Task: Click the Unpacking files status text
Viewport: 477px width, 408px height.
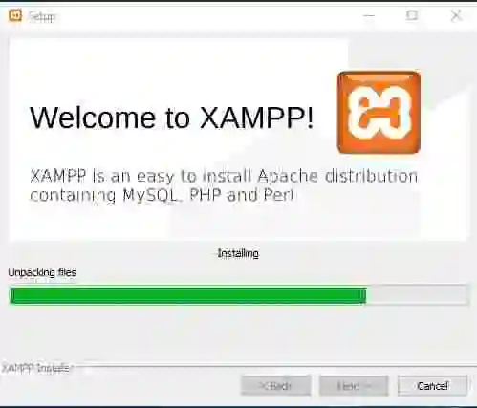Action: [x=42, y=272]
